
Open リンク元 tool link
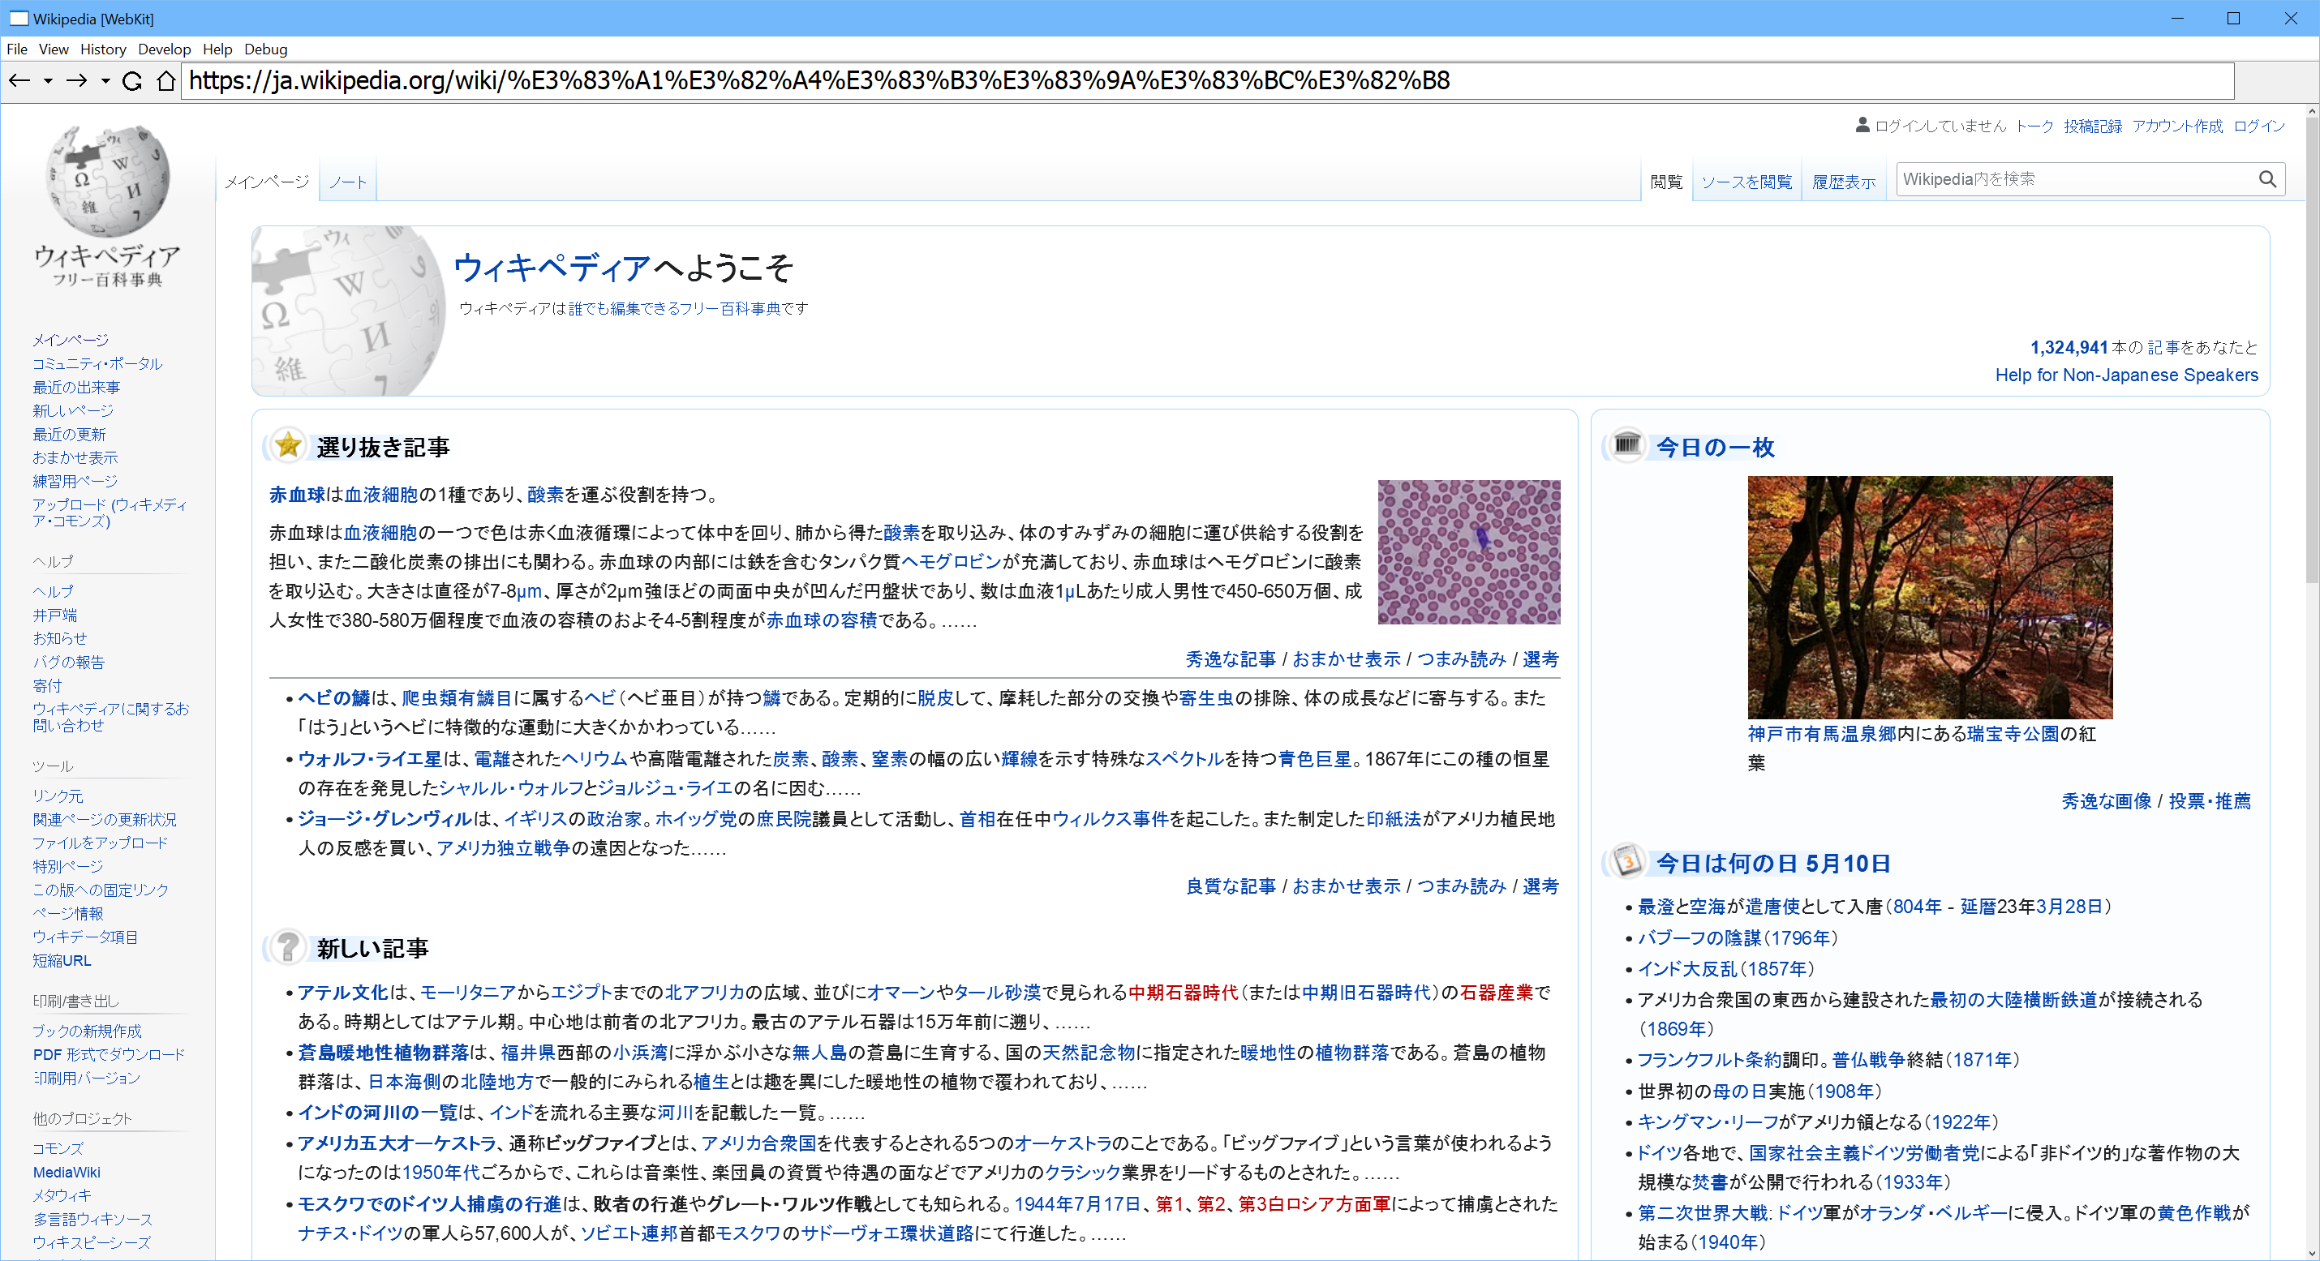[58, 796]
